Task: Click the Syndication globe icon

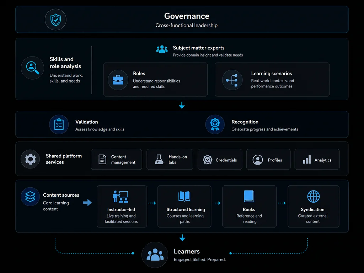Action: (x=314, y=196)
